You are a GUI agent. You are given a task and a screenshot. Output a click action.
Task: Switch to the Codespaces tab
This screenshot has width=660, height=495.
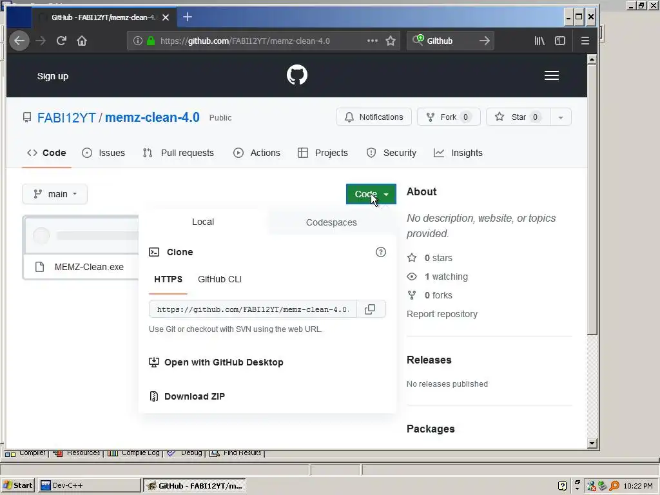[x=331, y=222]
